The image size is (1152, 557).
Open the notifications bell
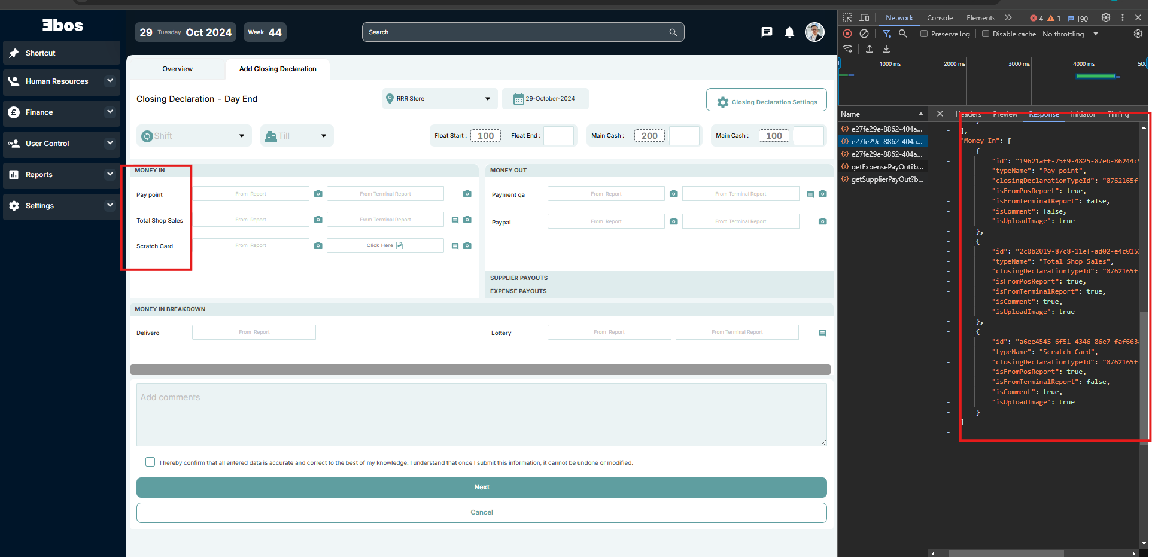[x=789, y=32]
